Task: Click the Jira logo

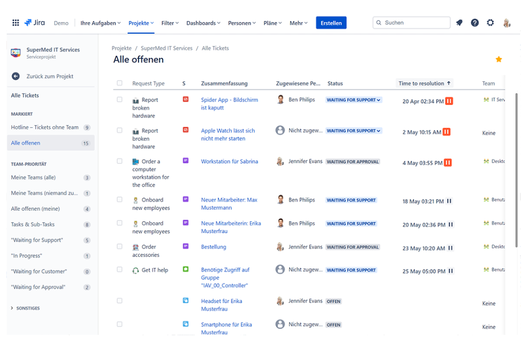Action: [x=35, y=23]
